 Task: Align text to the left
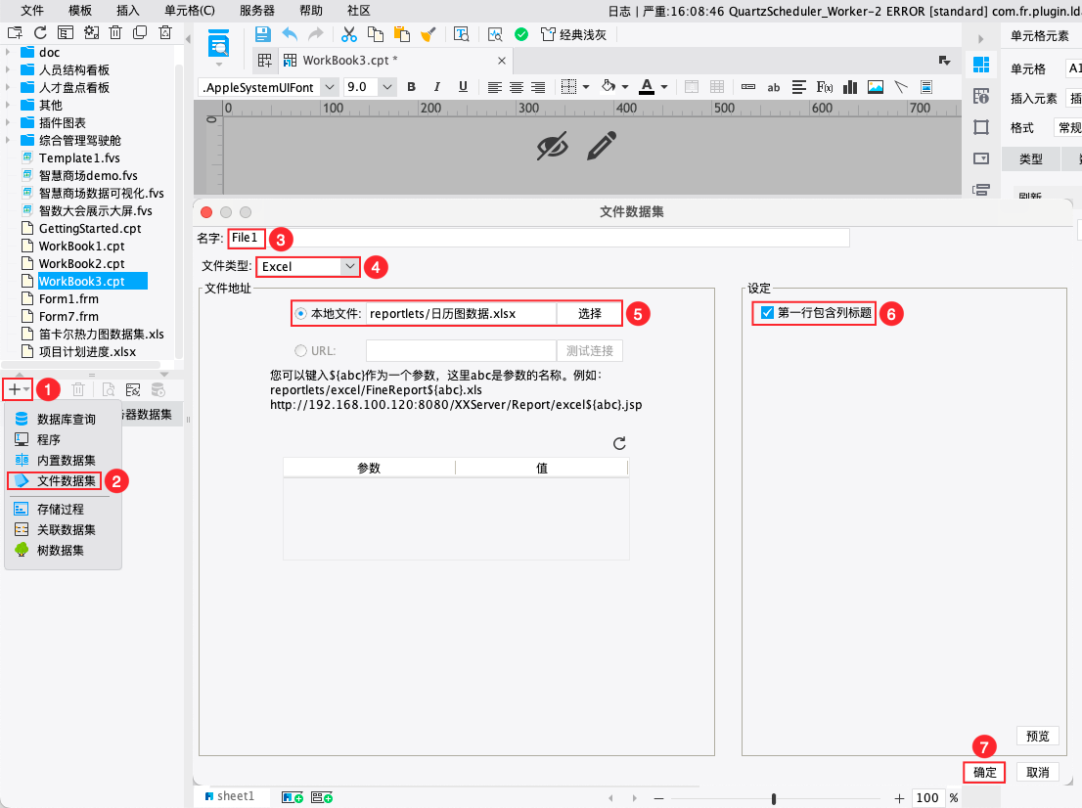[495, 87]
